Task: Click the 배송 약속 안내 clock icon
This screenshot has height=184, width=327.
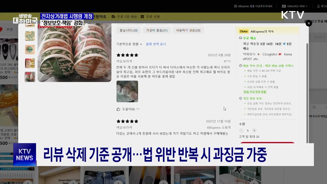Action: click(x=240, y=65)
